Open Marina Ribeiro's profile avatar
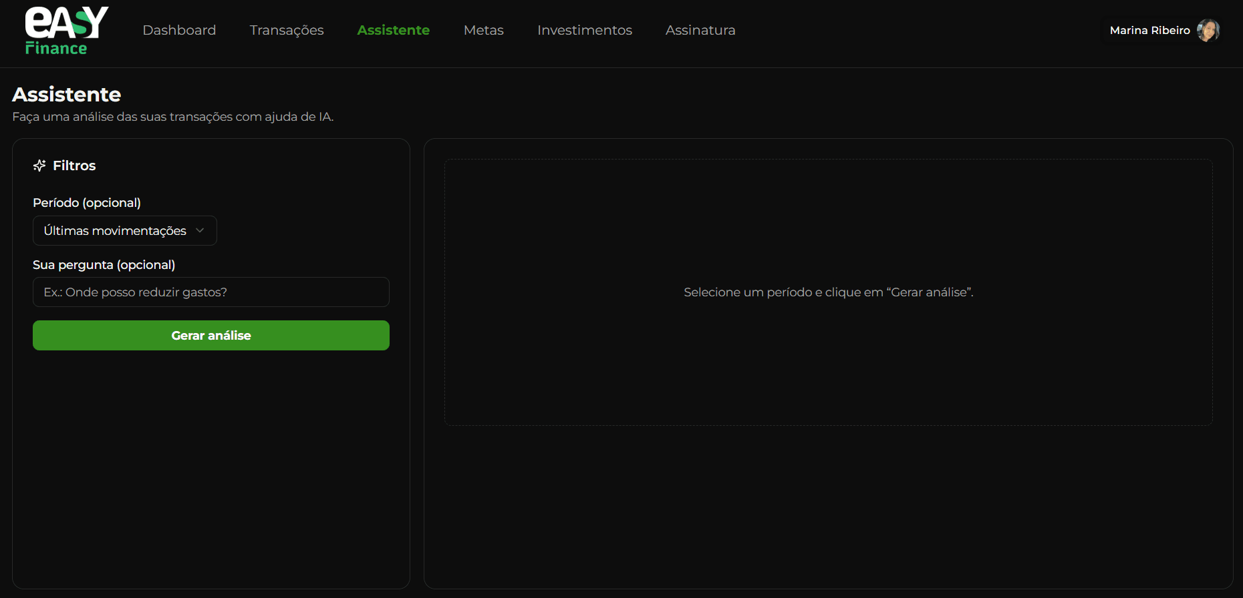Screen dimensions: 1243x598 click(x=1208, y=30)
